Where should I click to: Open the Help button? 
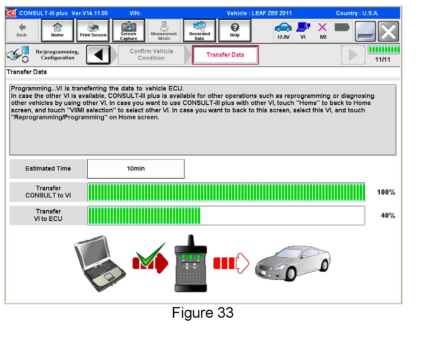point(235,30)
